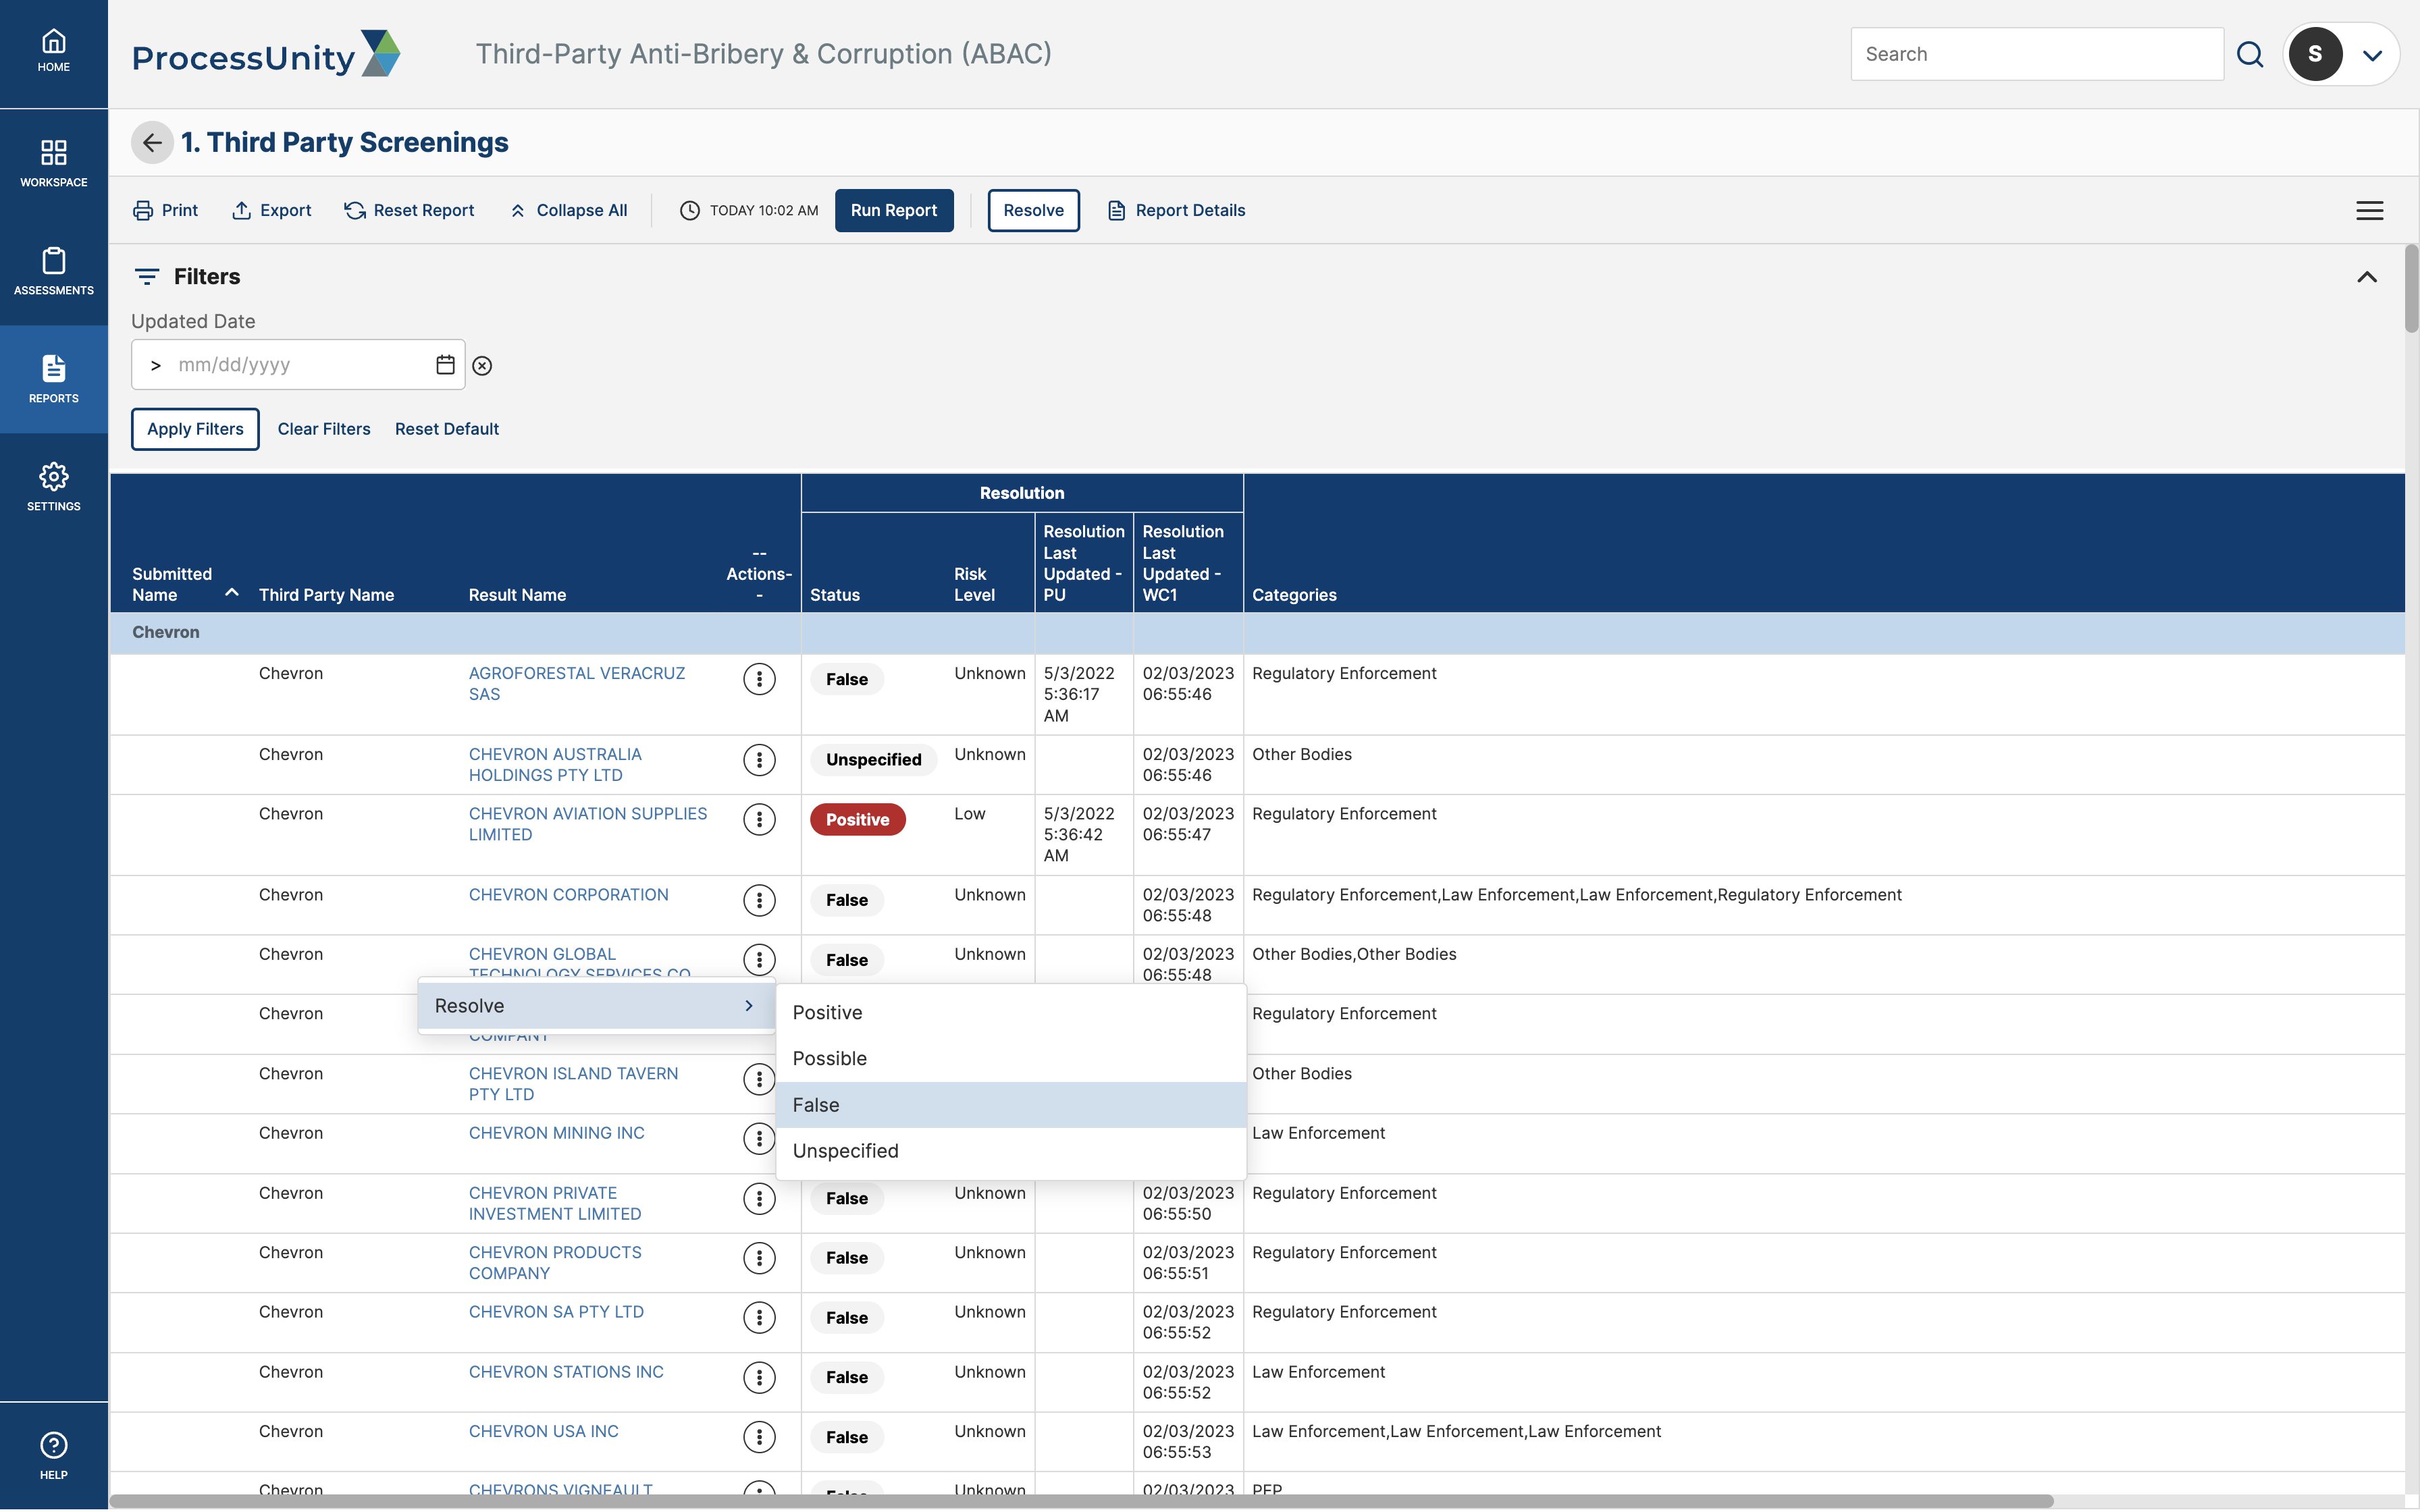
Task: Click the Categories column header
Action: [x=1294, y=595]
